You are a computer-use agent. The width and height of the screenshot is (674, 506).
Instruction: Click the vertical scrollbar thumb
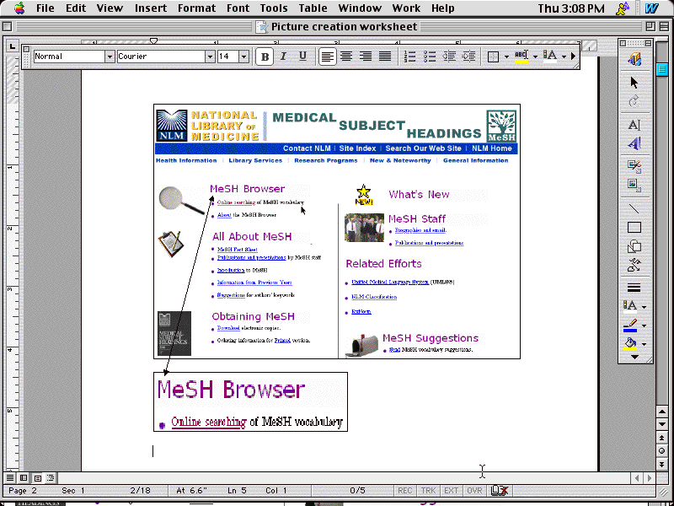pos(661,69)
